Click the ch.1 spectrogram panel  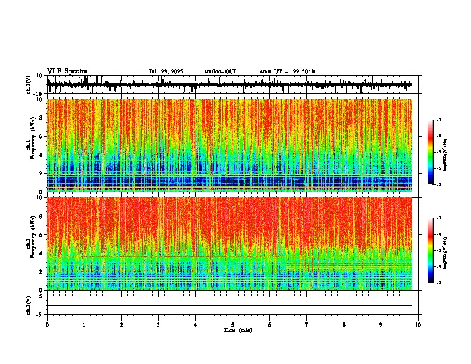(229, 145)
